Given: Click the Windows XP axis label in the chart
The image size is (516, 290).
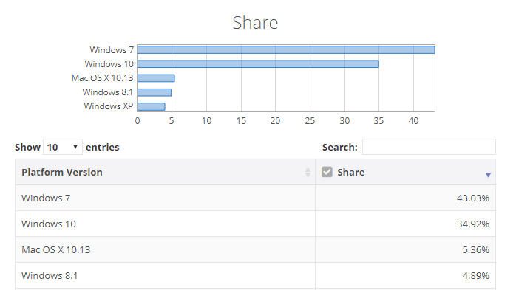Looking at the screenshot, I should (x=109, y=106).
